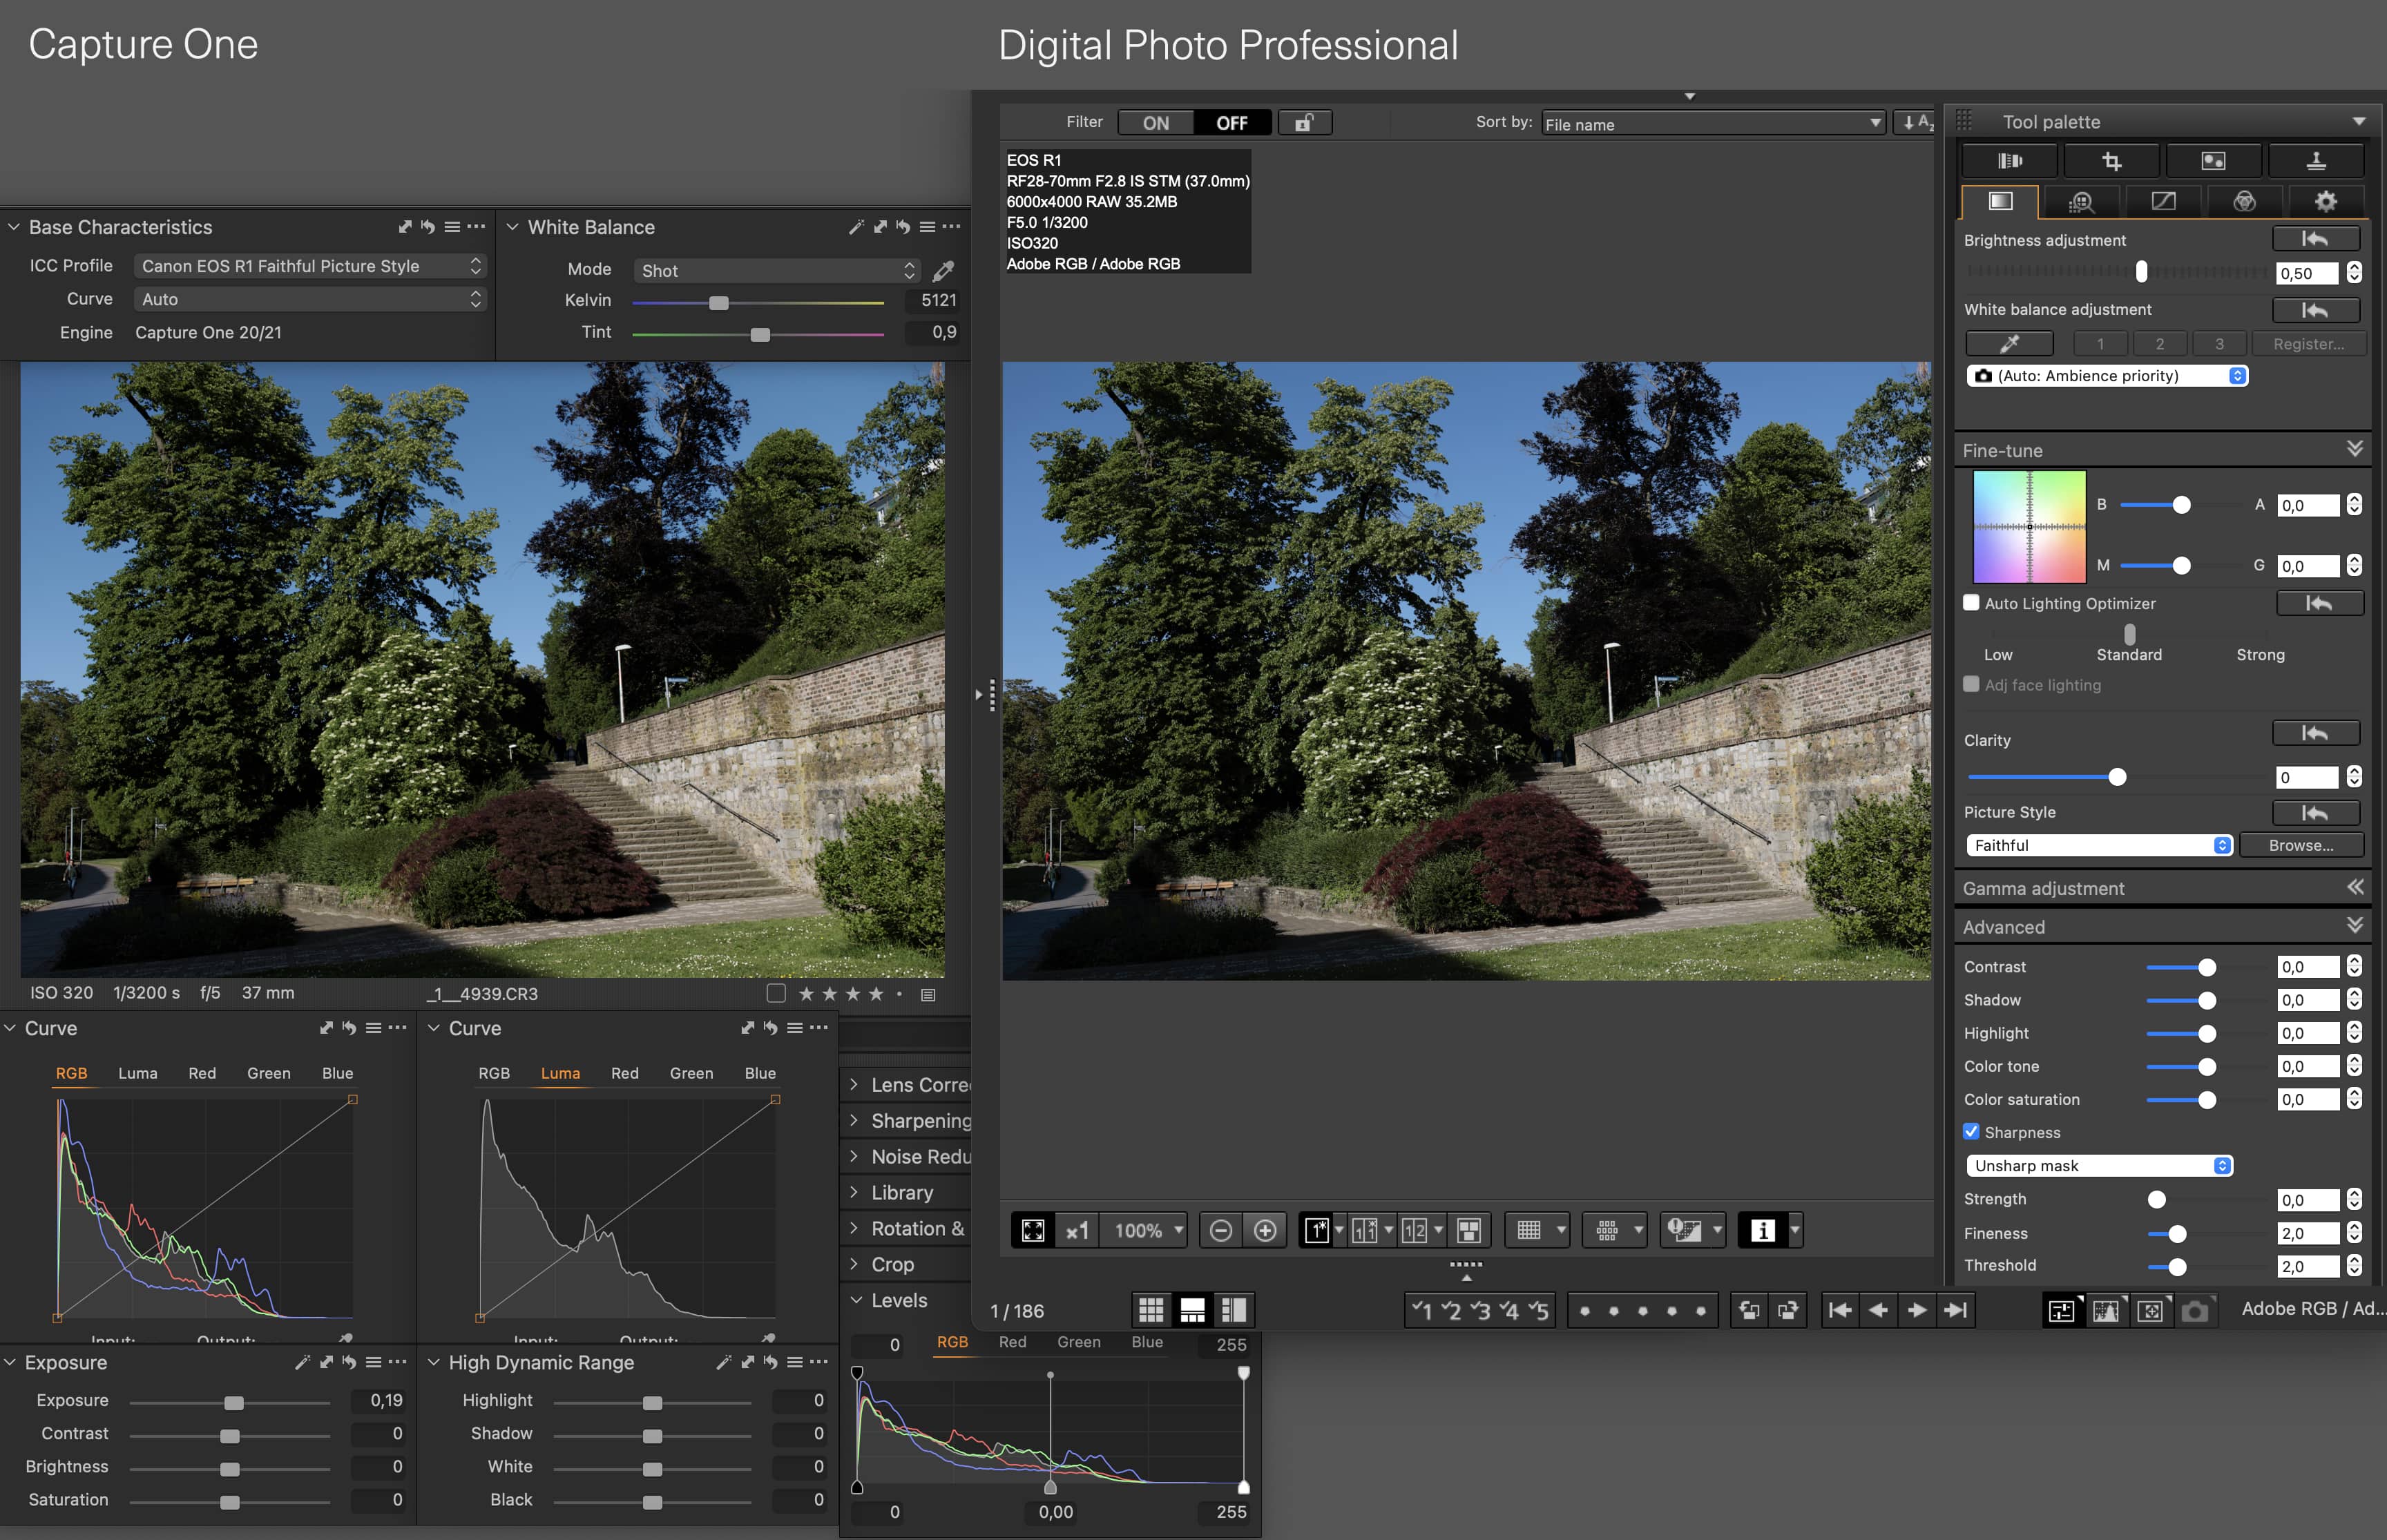
Task: Click the filter lock icon in DPP
Action: point(1304,122)
